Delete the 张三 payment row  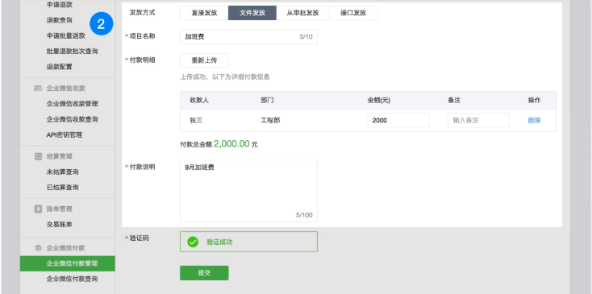point(534,121)
